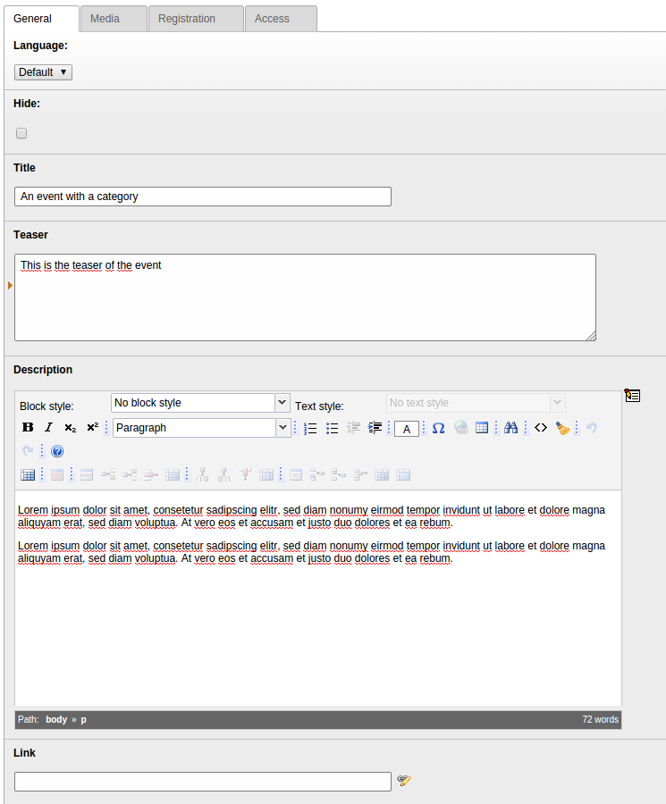
Task: Insert special character with omega icon
Action: [438, 428]
